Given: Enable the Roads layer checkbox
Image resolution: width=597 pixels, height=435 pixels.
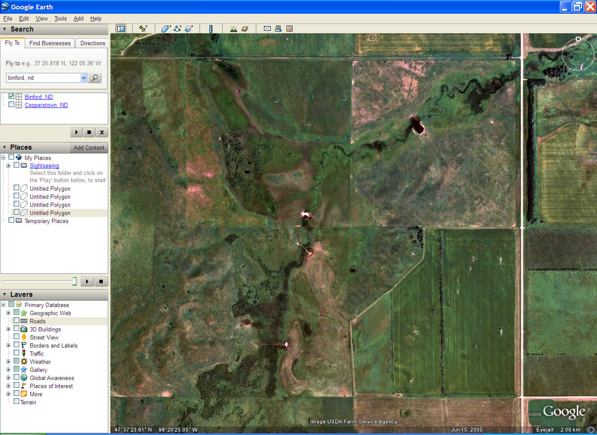Looking at the screenshot, I should [17, 320].
